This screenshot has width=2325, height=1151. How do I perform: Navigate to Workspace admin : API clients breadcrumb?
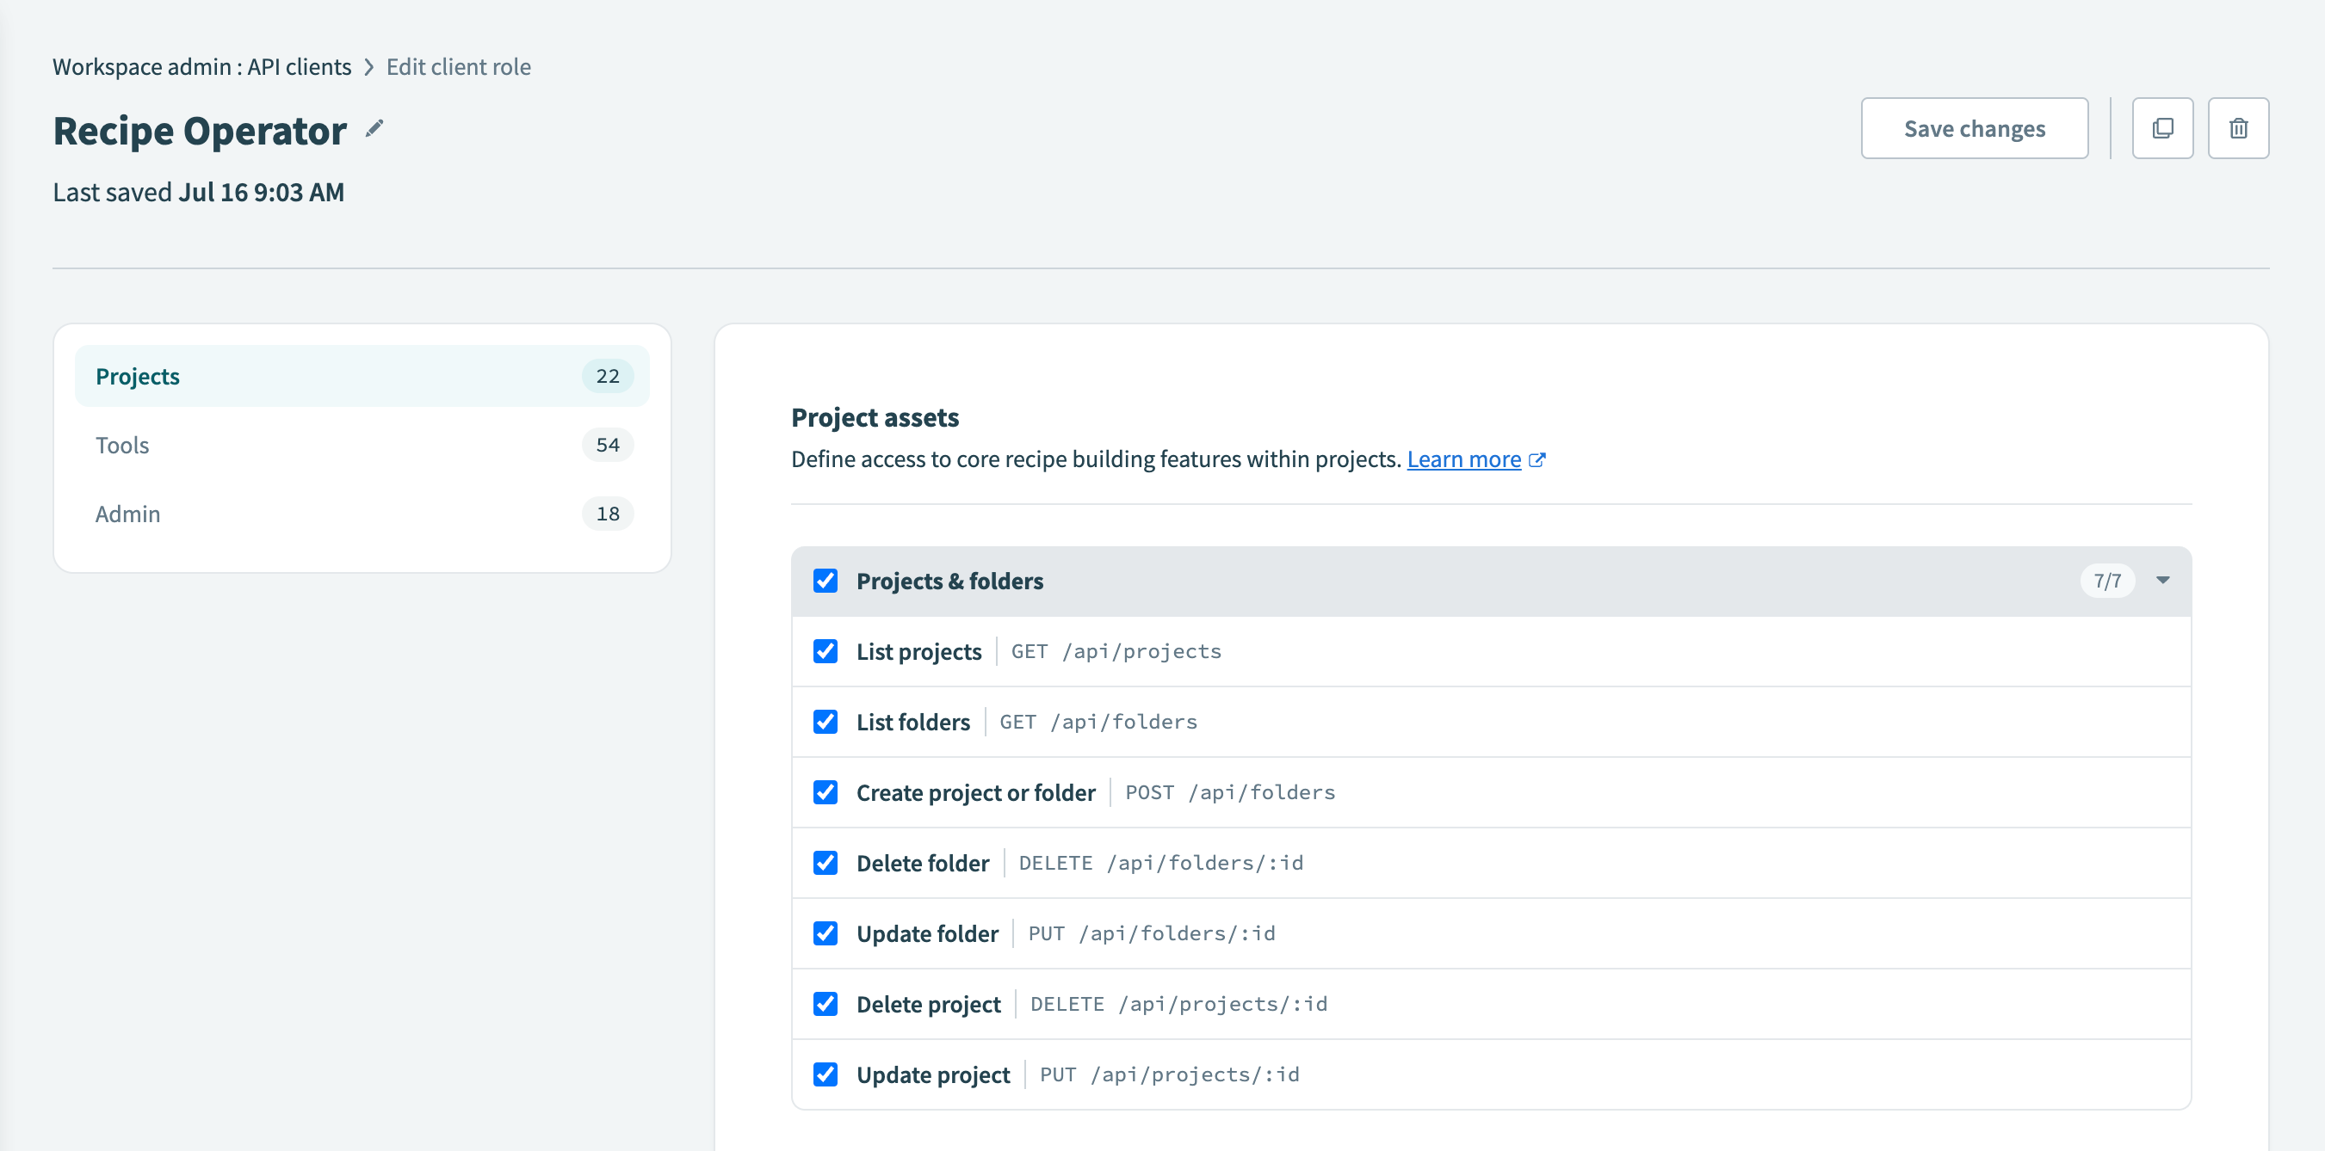(201, 66)
